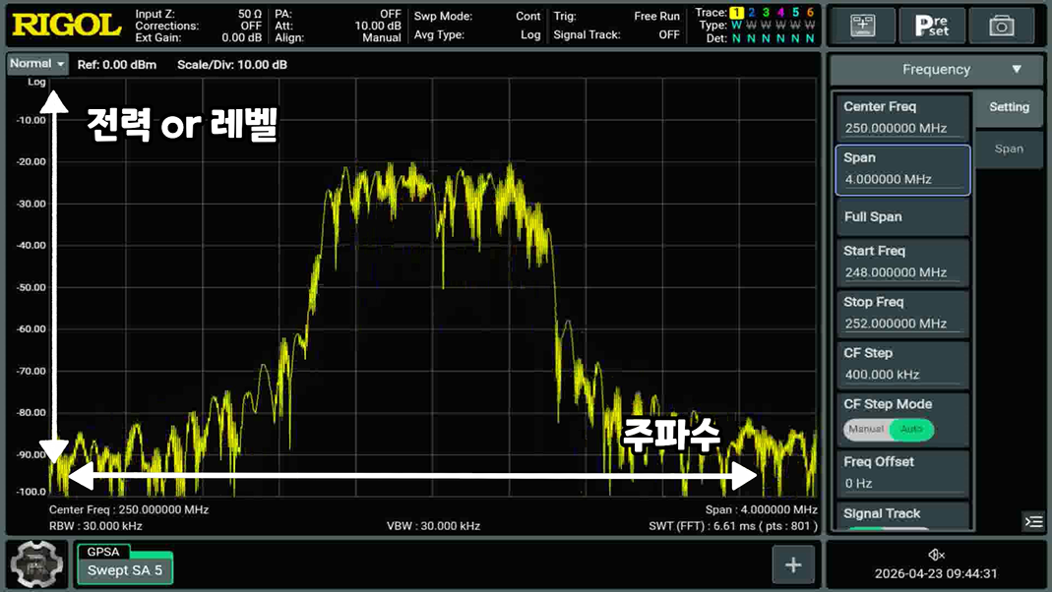Click the SWT (FFT) sweep time readout
1052x592 pixels.
(x=732, y=526)
